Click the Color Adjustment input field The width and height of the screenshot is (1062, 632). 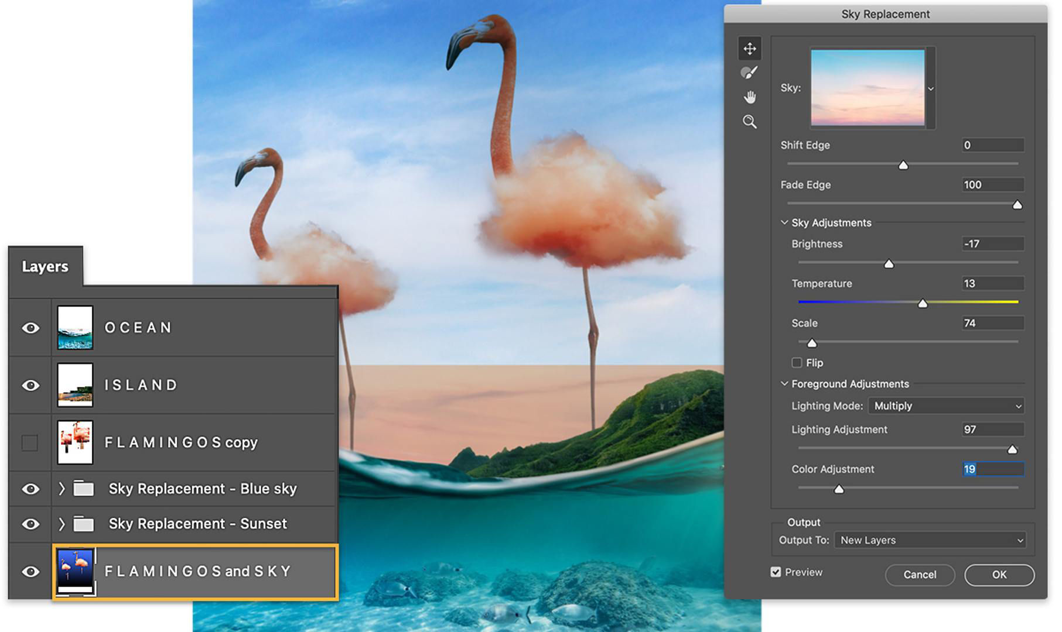coord(993,469)
